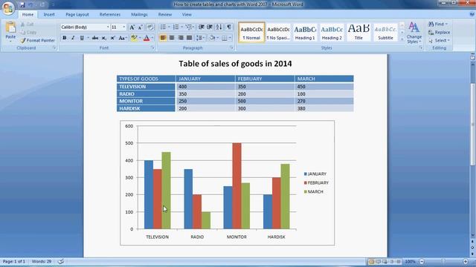Image resolution: width=476 pixels, height=267 pixels.
Task: Click the zoom slider handle
Action: [443, 261]
